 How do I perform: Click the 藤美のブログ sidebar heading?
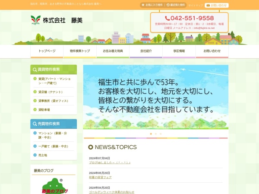click(44, 171)
